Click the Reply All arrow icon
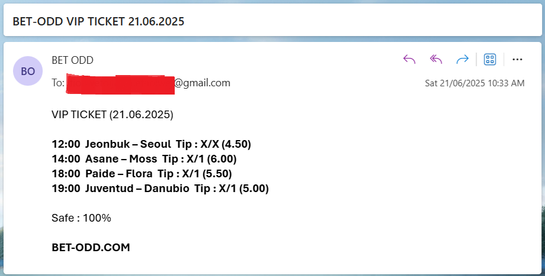This screenshot has width=545, height=276. 436,59
